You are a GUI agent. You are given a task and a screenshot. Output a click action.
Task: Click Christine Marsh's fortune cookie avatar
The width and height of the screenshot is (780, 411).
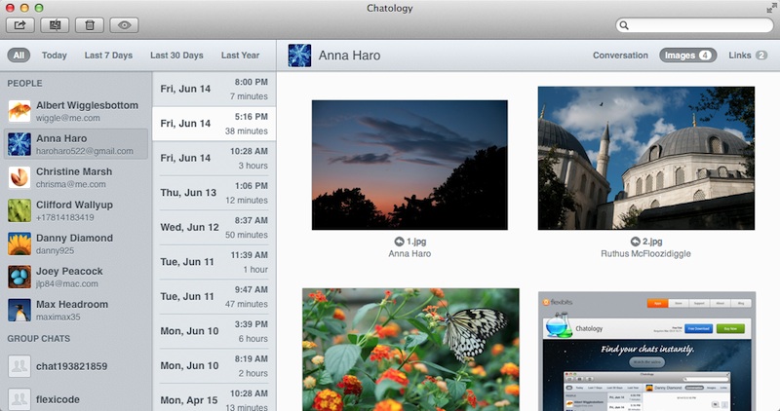click(x=19, y=177)
